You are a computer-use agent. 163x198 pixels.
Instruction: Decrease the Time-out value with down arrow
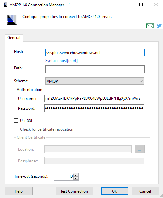coord(76,178)
